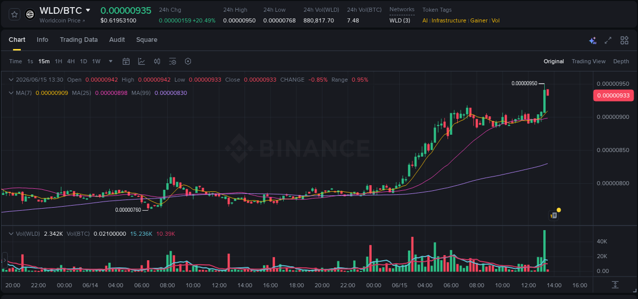Open the Trading Data tab
The height and width of the screenshot is (299, 638).
79,40
